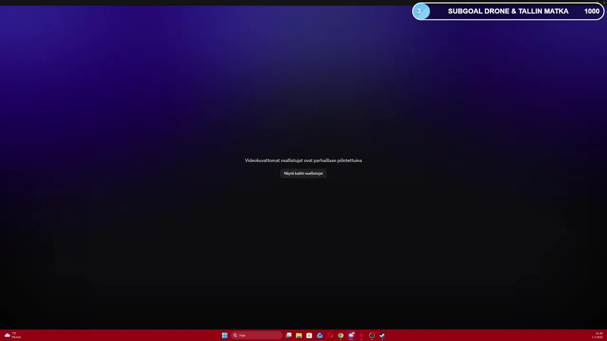This screenshot has height=341, width=607.
Task: Open Task View from the taskbar
Action: [x=288, y=335]
